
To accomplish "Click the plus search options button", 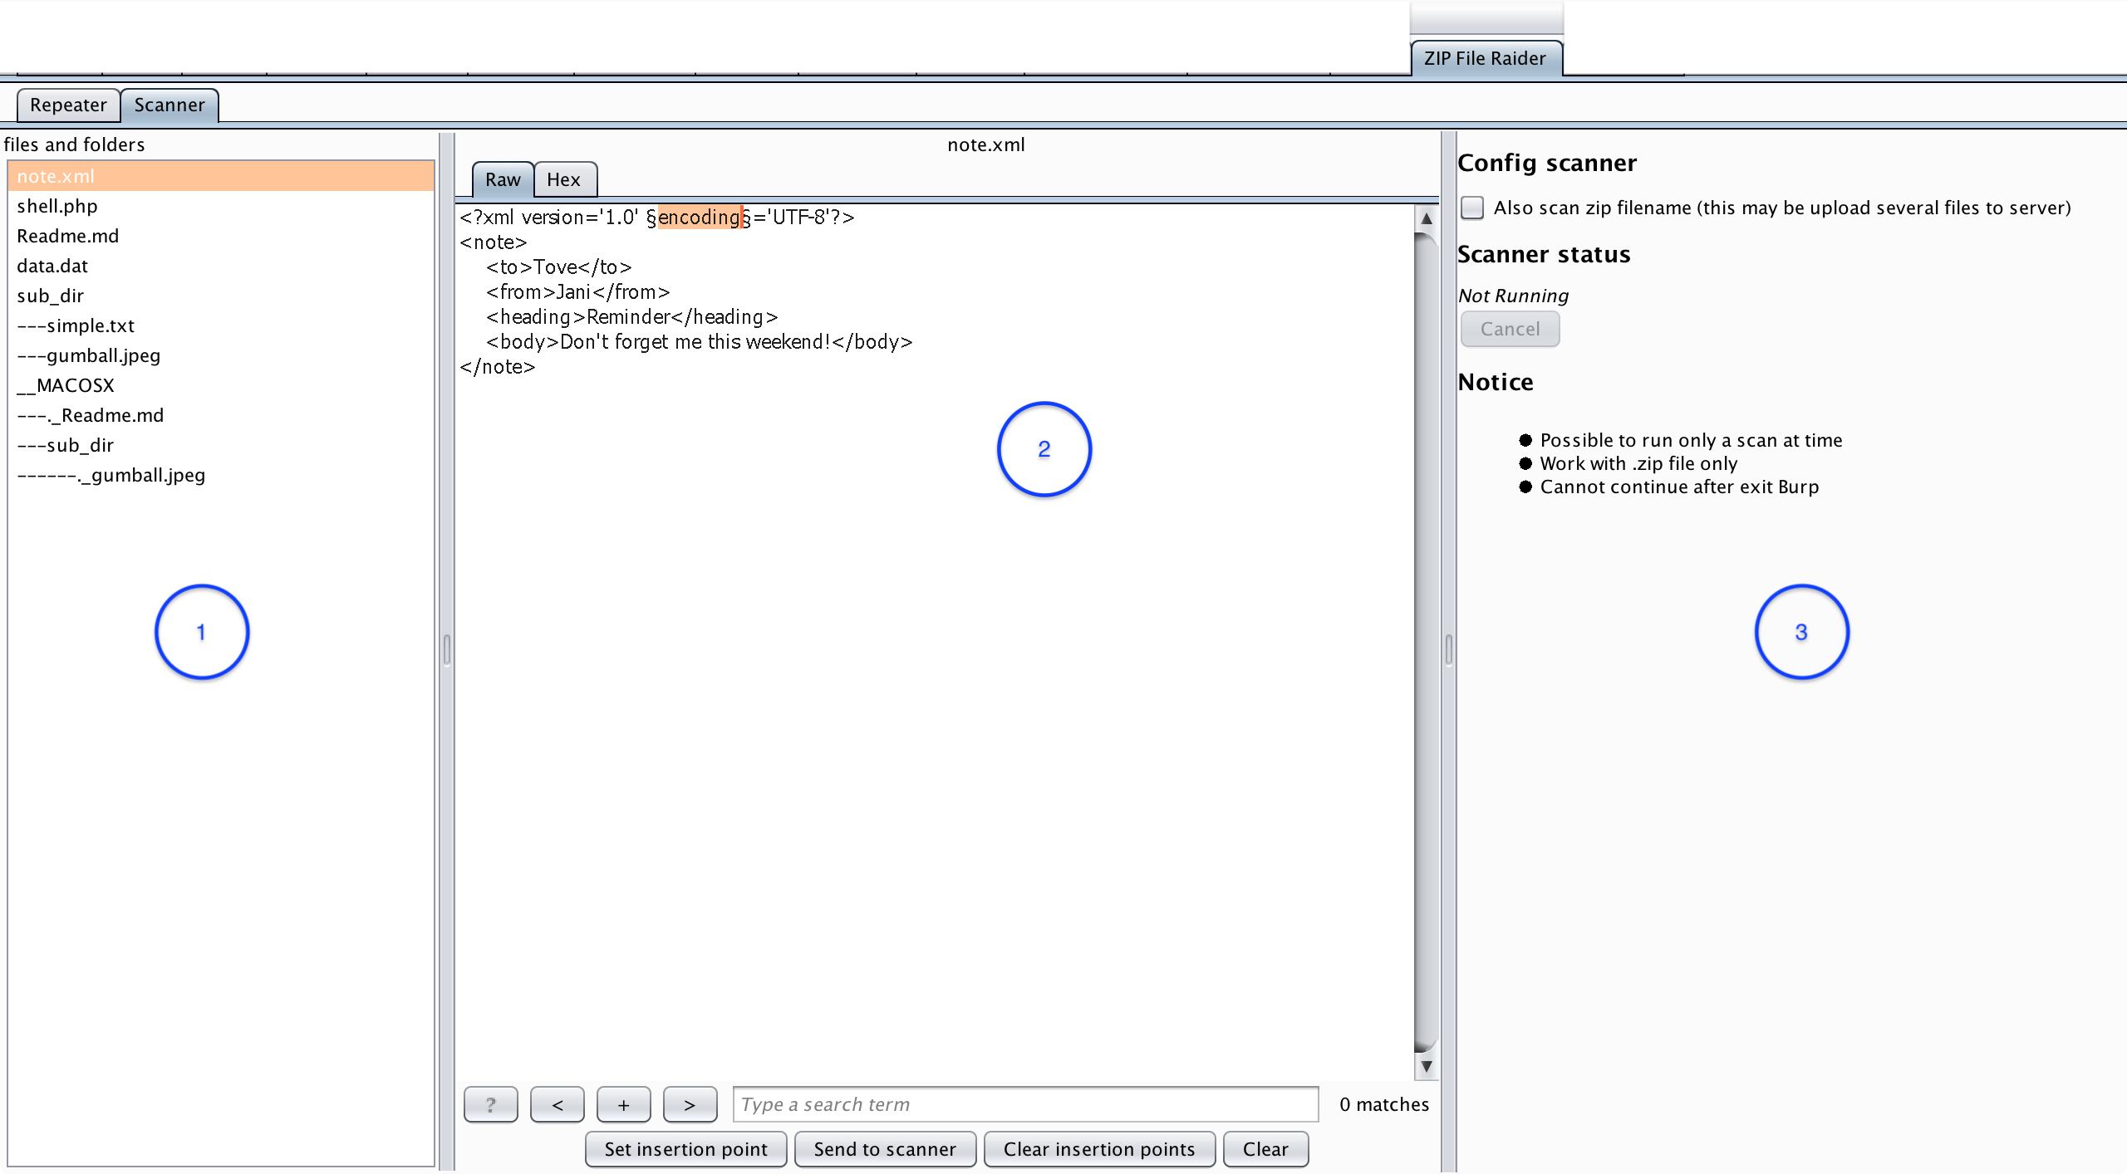I will [x=623, y=1104].
